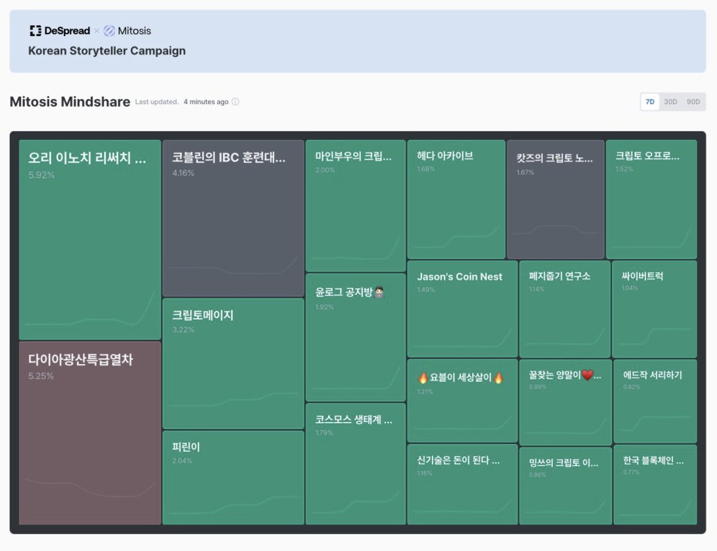Open the 신기술은 돈이 된다 tile
The width and height of the screenshot is (717, 551).
[462, 484]
